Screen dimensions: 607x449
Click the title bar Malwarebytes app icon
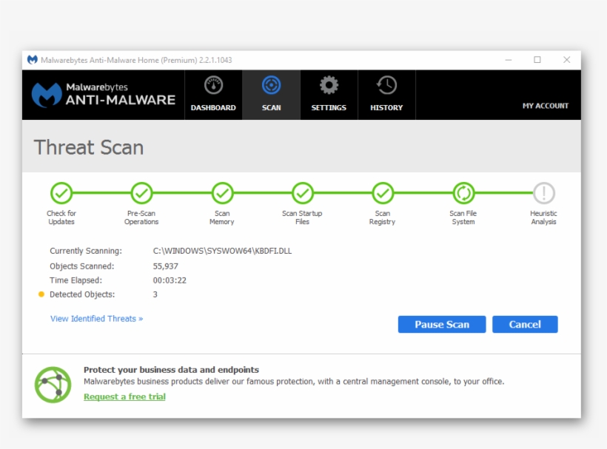pyautogui.click(x=32, y=60)
